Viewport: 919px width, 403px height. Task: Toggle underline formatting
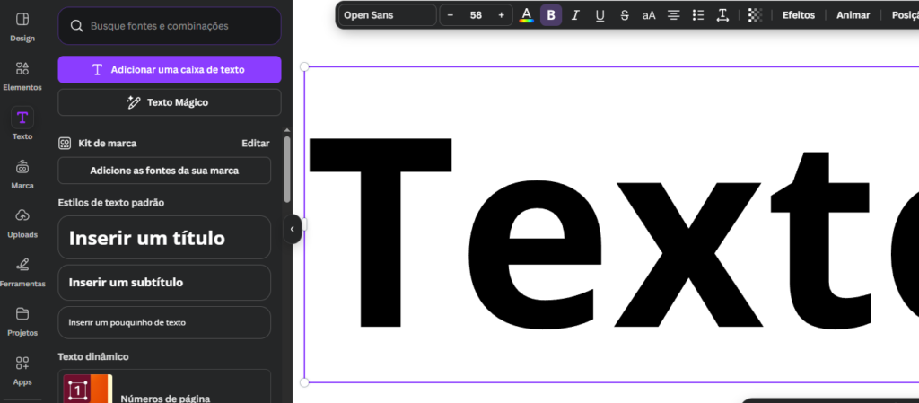(x=600, y=15)
